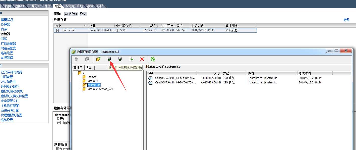The width and height of the screenshot is (356, 150).
Task: Open the 配置 tab
Action: coord(57,6)
